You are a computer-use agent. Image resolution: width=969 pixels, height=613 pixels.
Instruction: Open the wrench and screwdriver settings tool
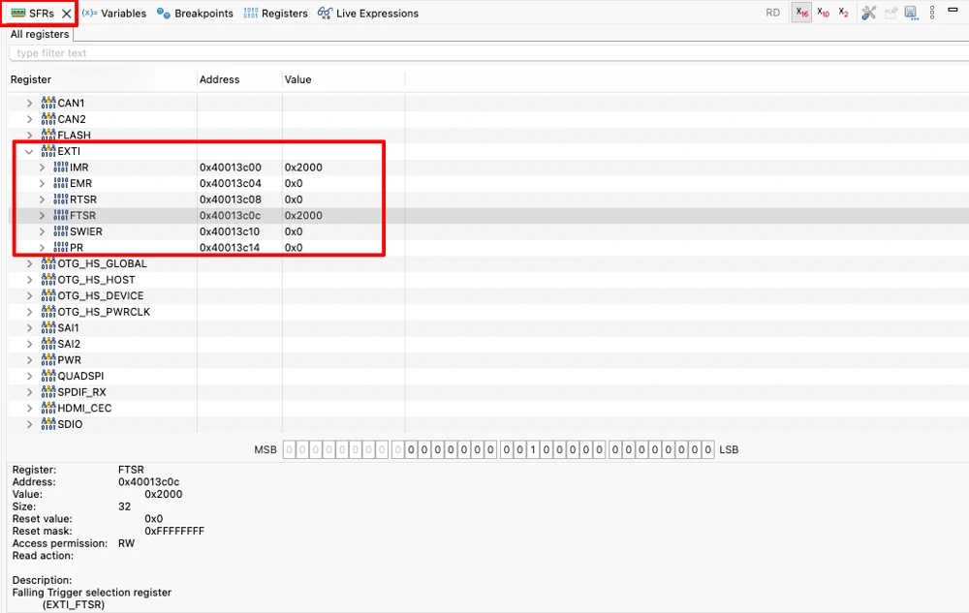click(869, 13)
